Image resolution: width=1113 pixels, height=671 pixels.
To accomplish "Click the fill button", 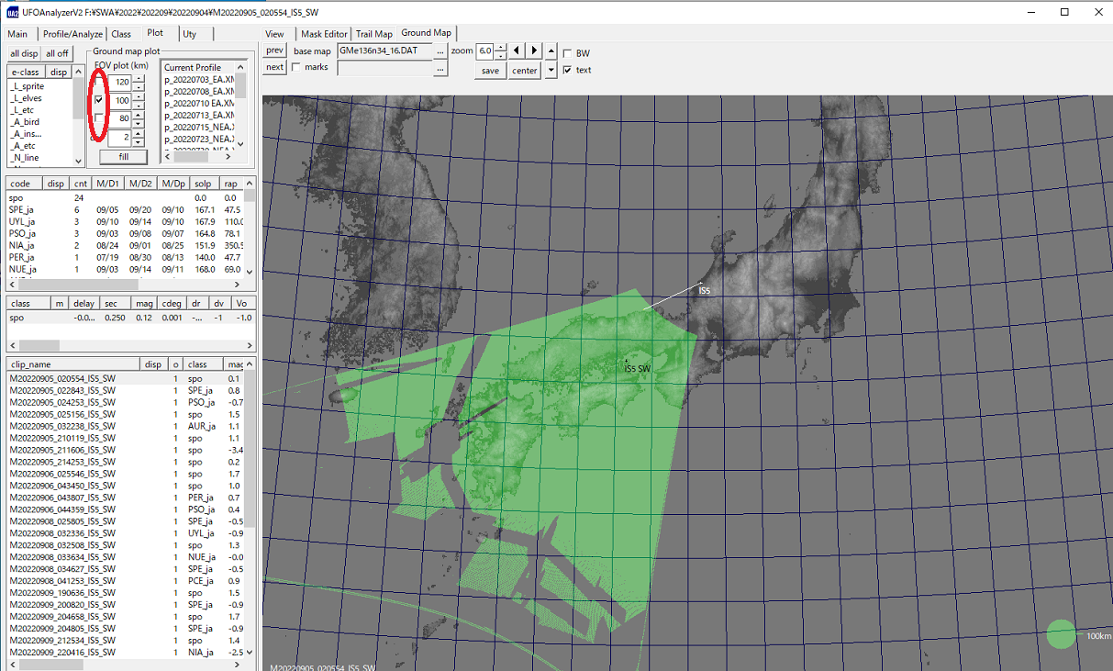I will tap(123, 157).
